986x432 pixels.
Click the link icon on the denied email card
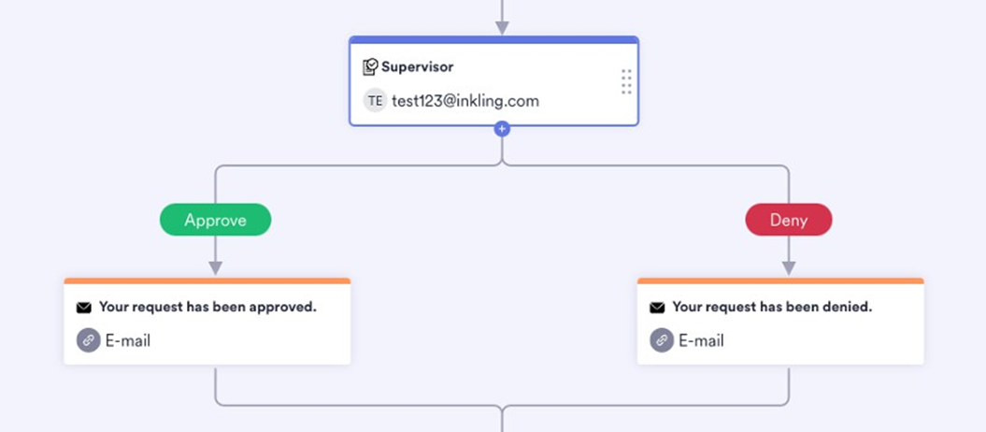pyautogui.click(x=662, y=340)
